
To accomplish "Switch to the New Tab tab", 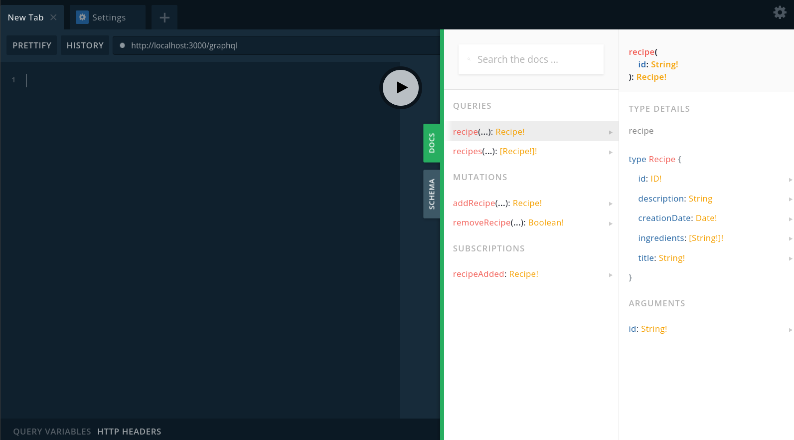I will click(32, 17).
